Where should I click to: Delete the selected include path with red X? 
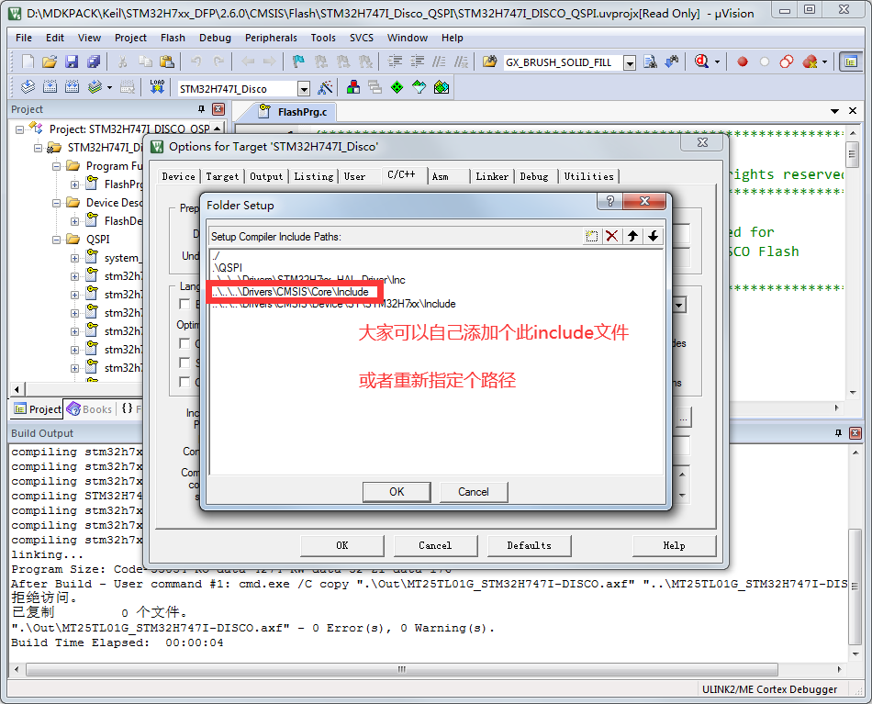[611, 236]
